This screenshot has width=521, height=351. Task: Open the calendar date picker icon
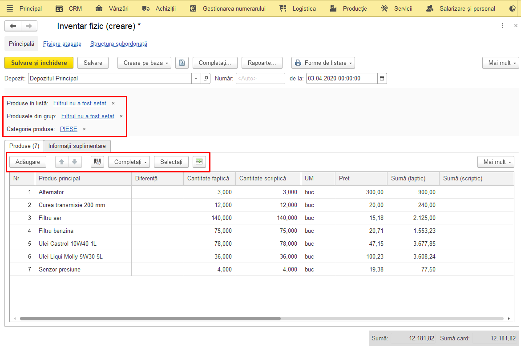[x=382, y=79]
